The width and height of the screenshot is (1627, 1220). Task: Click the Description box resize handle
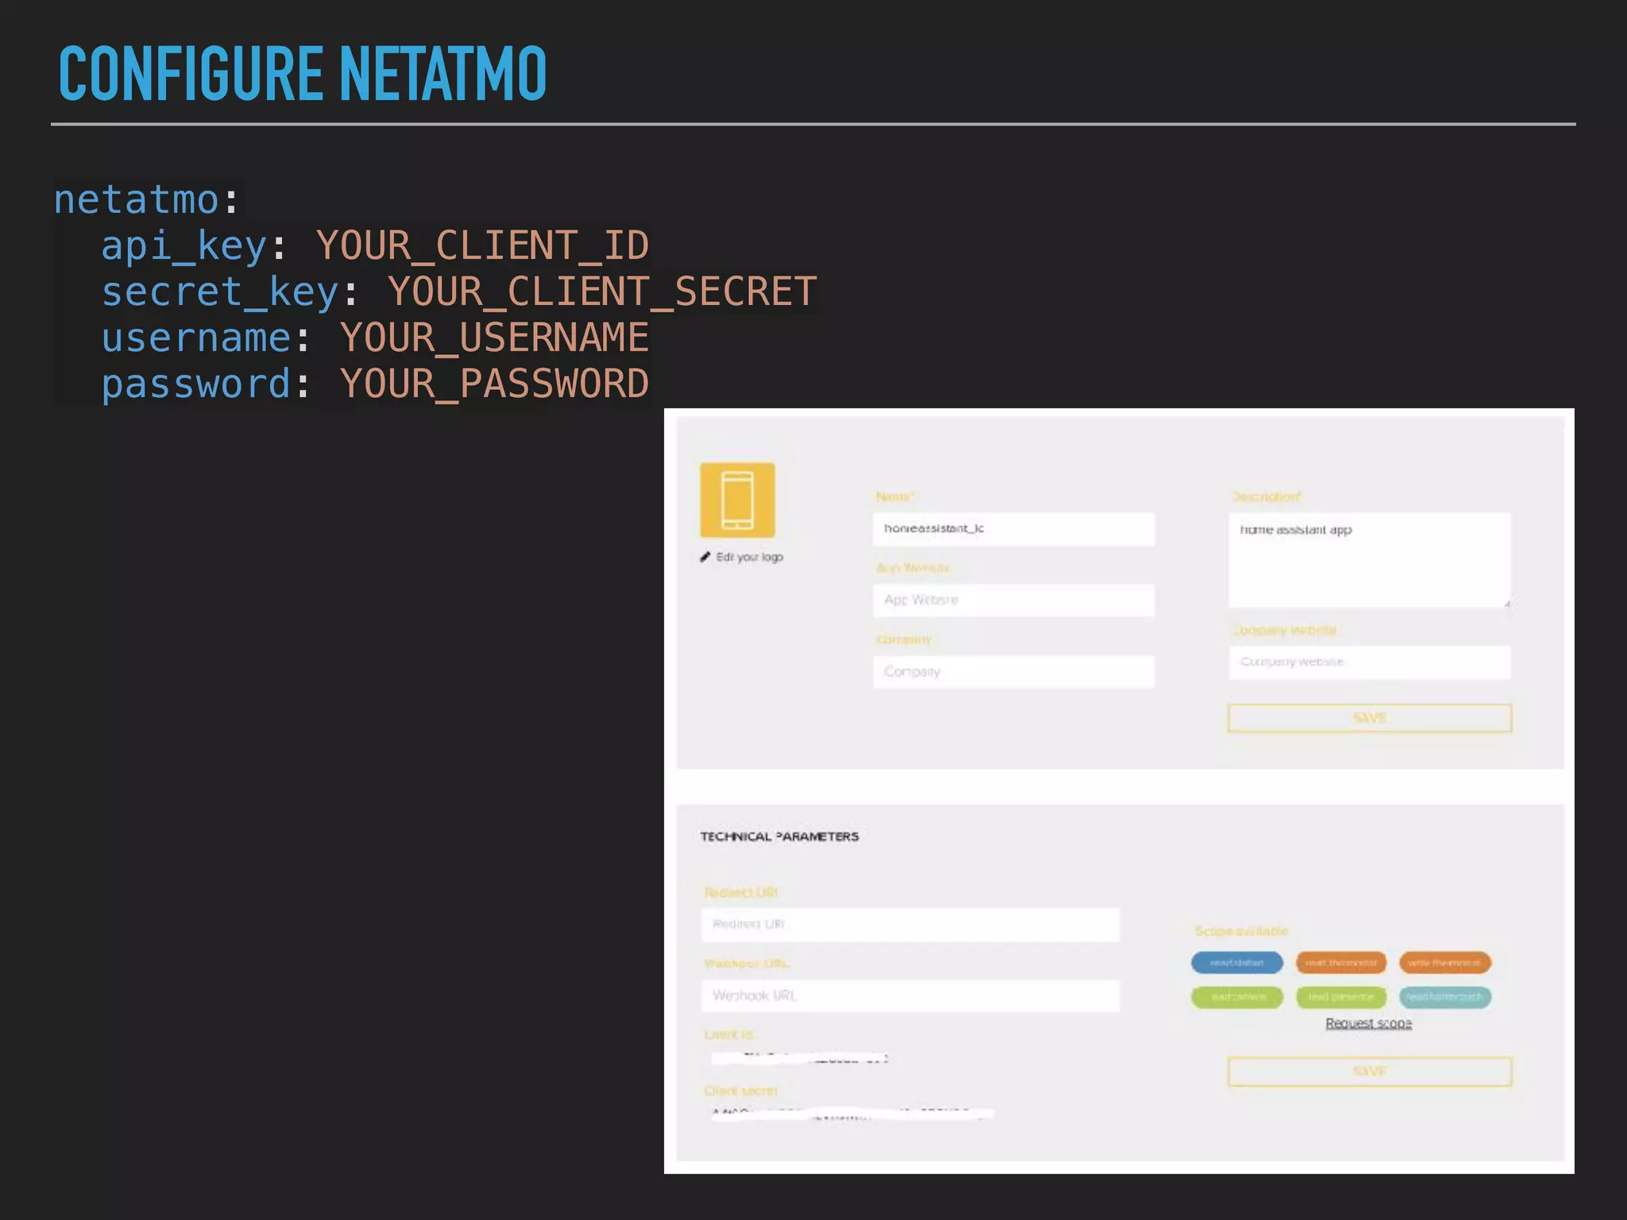click(x=1506, y=604)
